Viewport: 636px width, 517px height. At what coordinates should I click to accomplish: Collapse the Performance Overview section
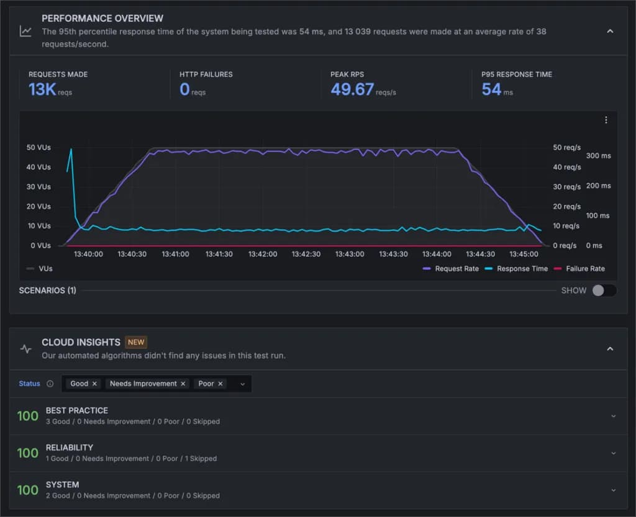pyautogui.click(x=610, y=30)
